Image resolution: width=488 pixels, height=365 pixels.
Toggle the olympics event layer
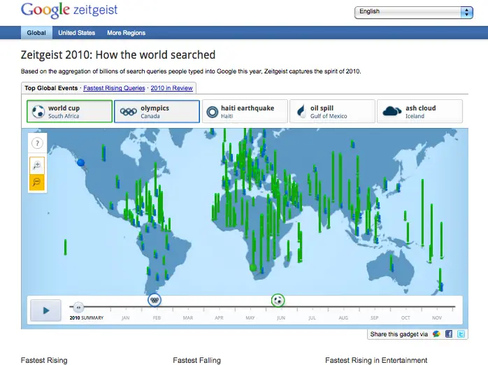(x=157, y=111)
